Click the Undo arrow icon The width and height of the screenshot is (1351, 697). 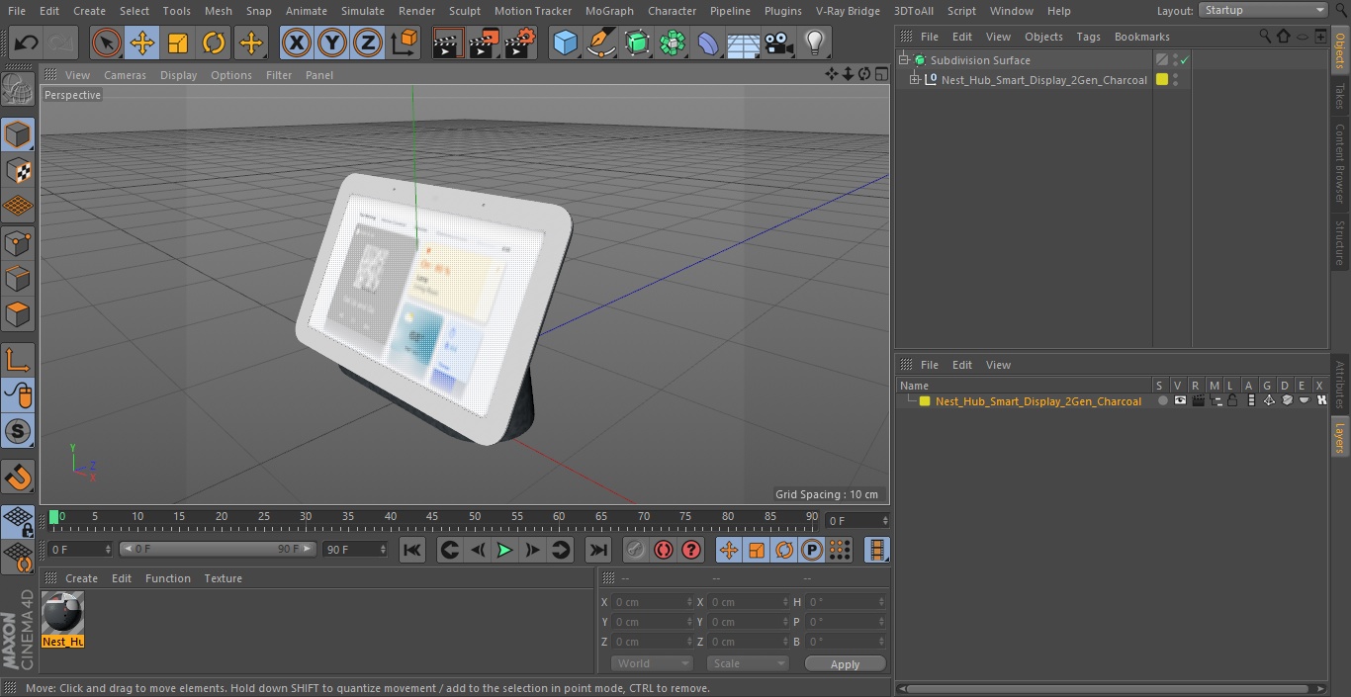27,43
